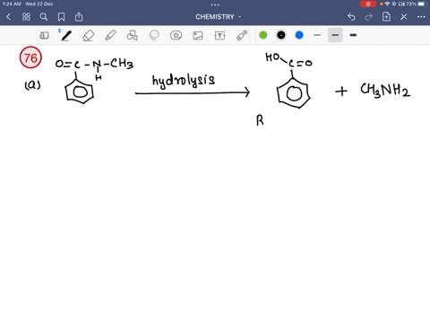Tap the handwritten word hydrolysis
The height and width of the screenshot is (323, 430).
184,81
